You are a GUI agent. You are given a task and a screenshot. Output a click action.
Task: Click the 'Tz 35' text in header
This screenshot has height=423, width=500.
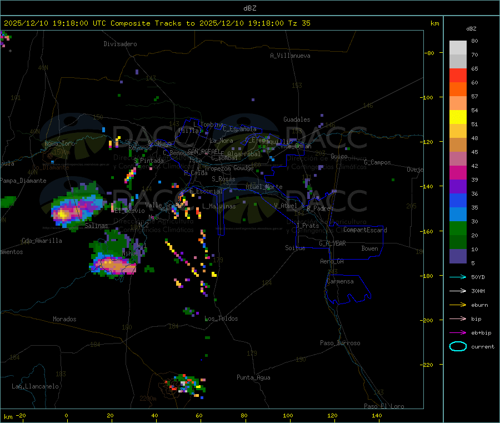pyautogui.click(x=299, y=23)
